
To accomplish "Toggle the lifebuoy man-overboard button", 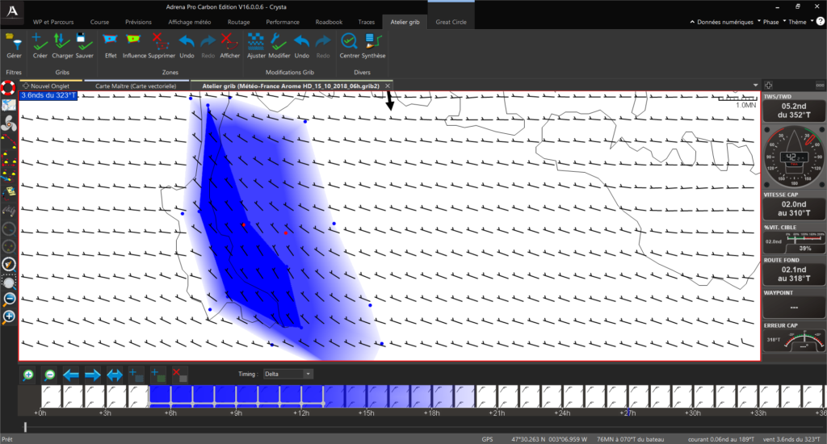I will tap(9, 87).
